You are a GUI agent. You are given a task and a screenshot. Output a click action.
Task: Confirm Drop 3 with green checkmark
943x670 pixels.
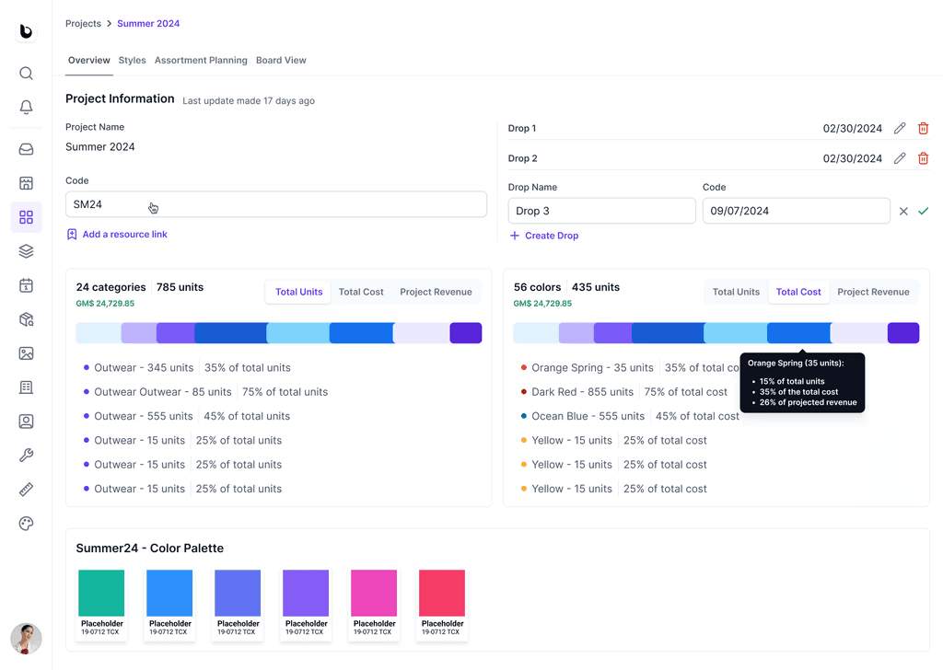tap(923, 211)
